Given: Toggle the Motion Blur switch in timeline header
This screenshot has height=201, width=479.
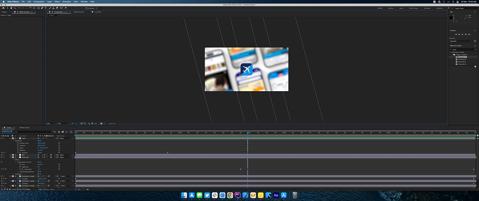Looking at the screenshot, I should pos(66,132).
